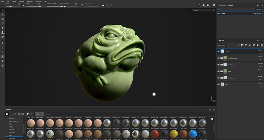
Task: Select the Projection tool
Action: click(3, 19)
